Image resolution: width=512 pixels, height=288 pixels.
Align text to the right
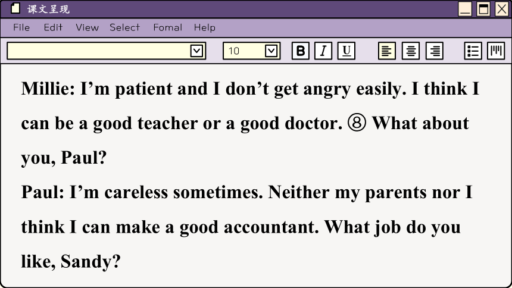point(435,51)
